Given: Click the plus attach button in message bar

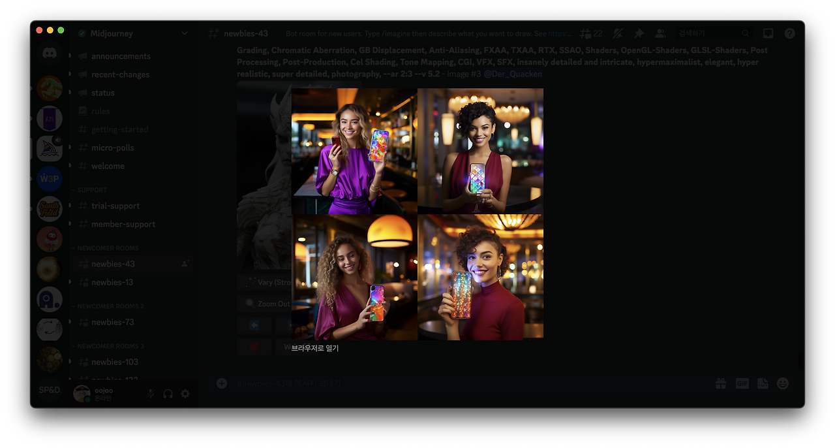Looking at the screenshot, I should pyautogui.click(x=222, y=383).
